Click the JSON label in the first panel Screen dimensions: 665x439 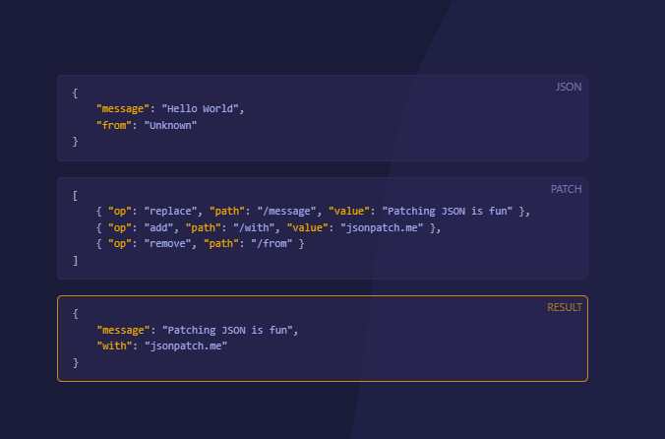(x=569, y=87)
